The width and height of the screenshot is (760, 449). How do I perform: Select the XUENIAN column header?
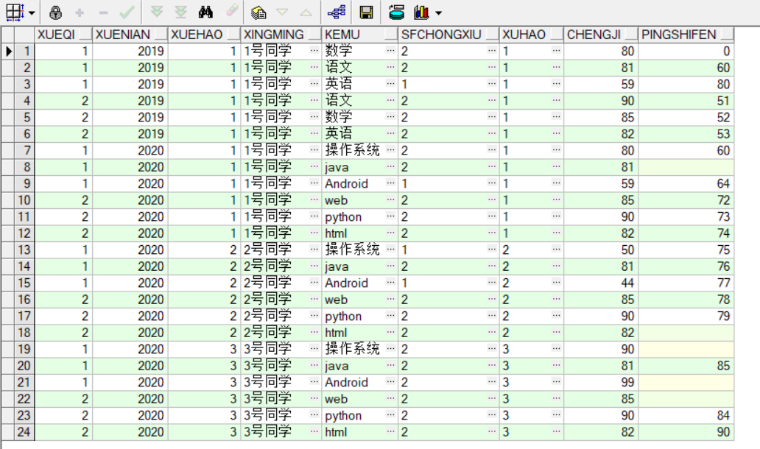tap(130, 35)
